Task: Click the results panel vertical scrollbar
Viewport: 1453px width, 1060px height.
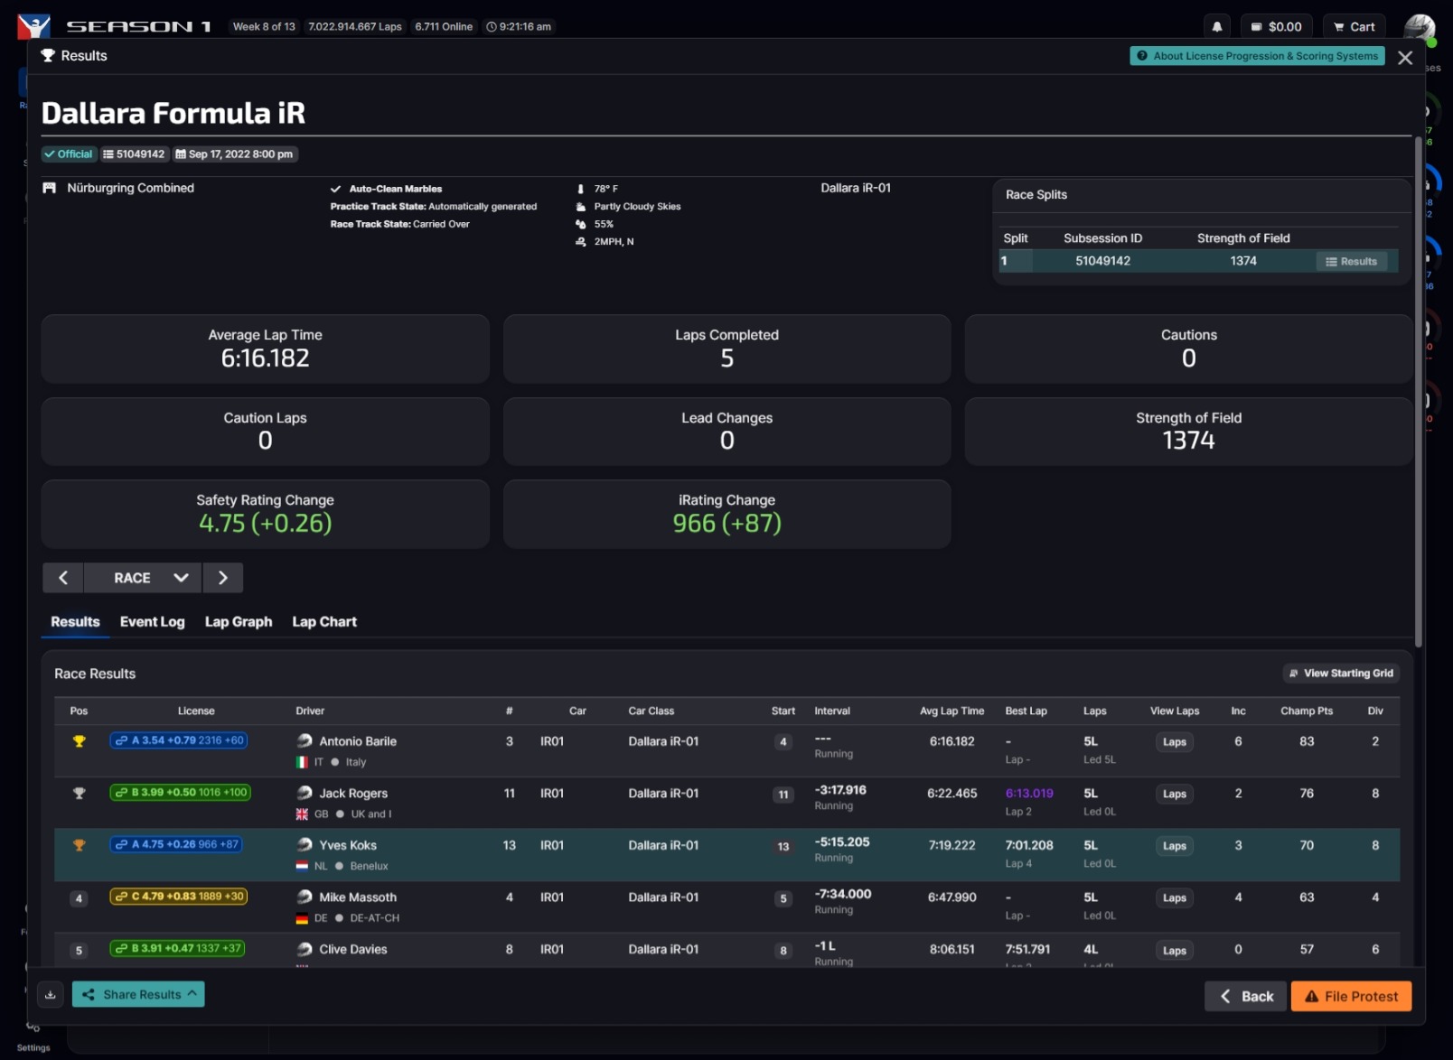Action: click(x=1418, y=388)
